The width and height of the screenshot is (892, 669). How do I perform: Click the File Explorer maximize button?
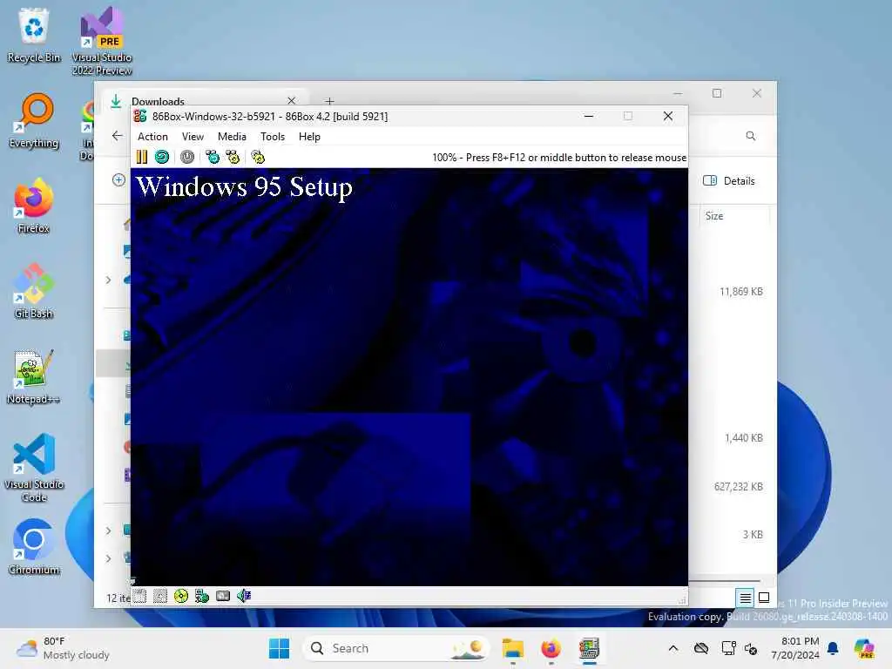point(717,93)
